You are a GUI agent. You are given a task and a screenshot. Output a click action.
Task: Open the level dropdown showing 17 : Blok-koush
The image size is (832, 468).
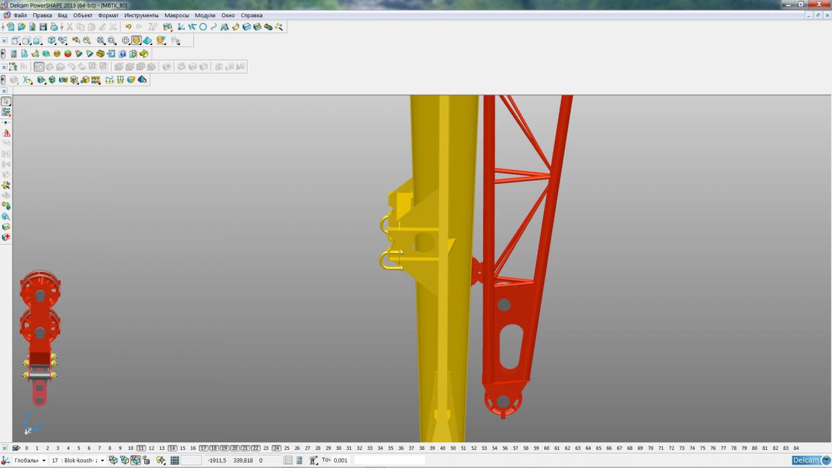coord(78,460)
